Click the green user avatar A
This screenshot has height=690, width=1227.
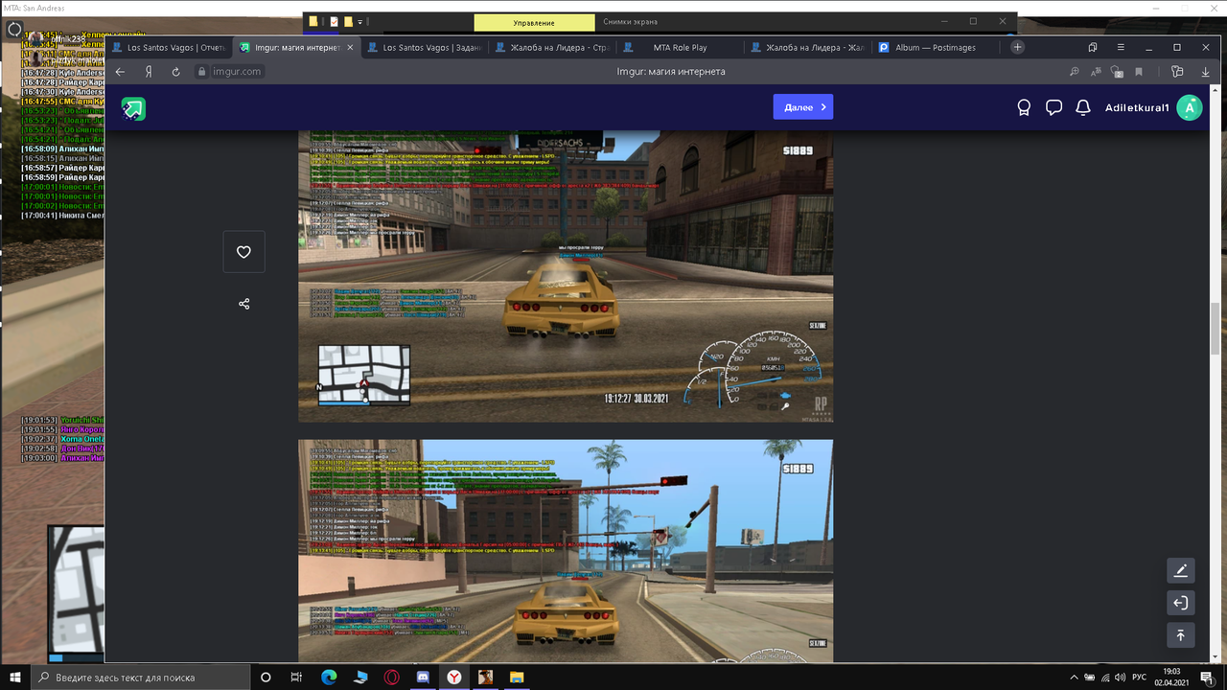point(1189,107)
